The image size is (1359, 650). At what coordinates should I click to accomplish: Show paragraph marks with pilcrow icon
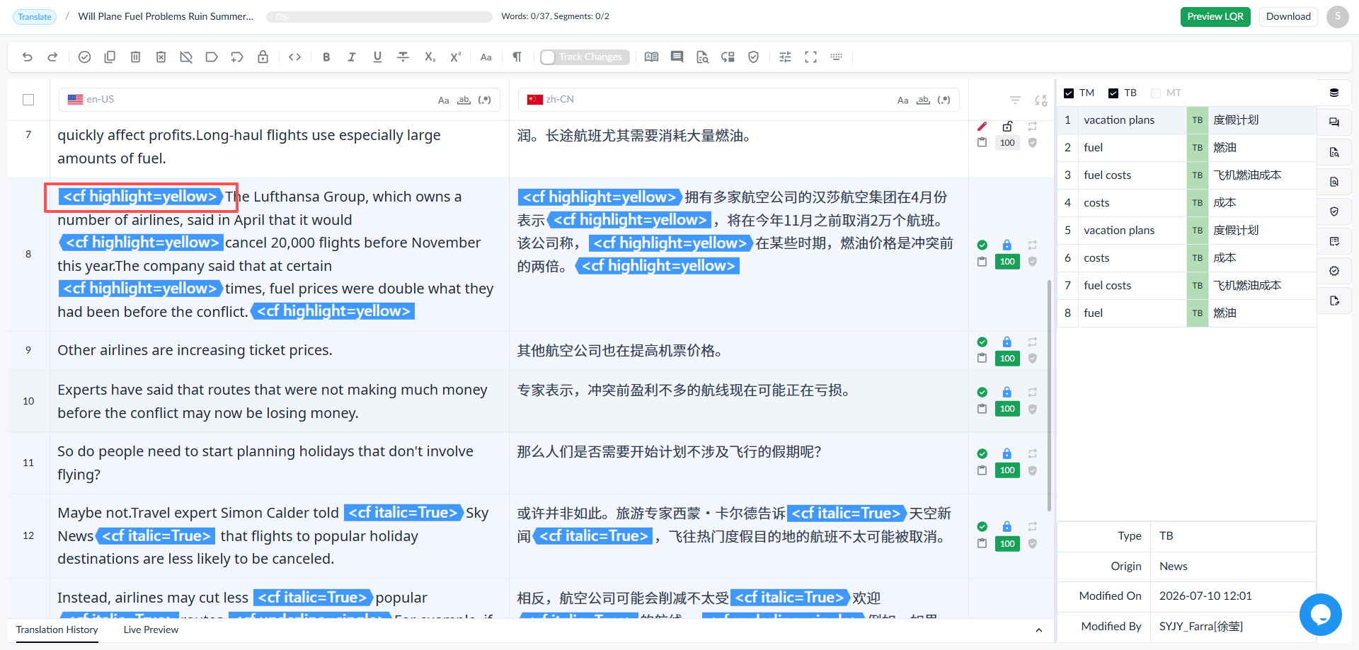tap(517, 57)
